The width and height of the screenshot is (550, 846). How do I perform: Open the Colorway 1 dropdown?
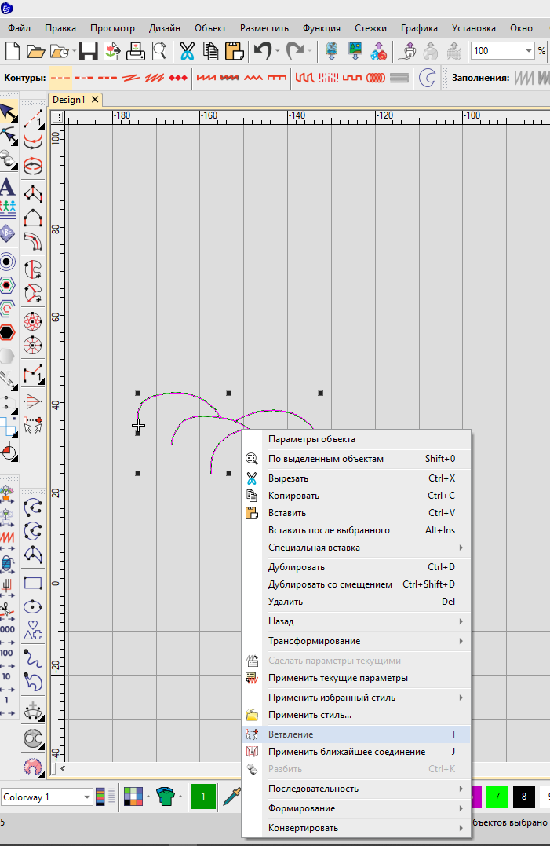(86, 797)
